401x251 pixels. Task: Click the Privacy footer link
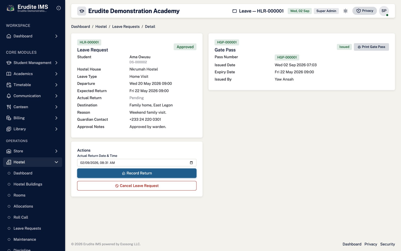pos(371,244)
